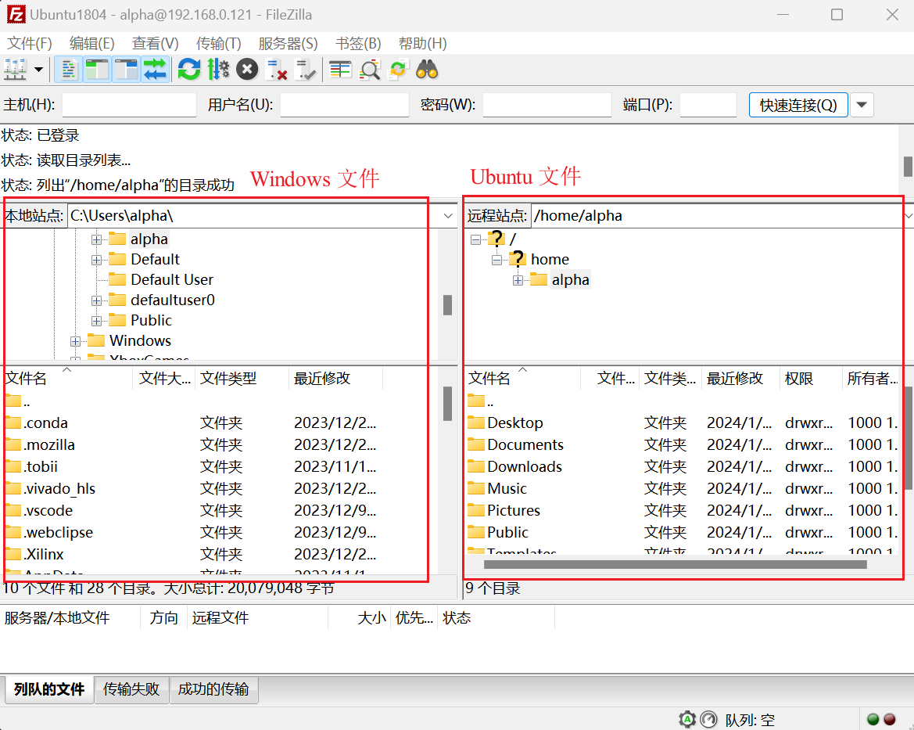Image resolution: width=914 pixels, height=730 pixels.
Task: Open quick connect history dropdown arrow
Action: pyautogui.click(x=862, y=105)
